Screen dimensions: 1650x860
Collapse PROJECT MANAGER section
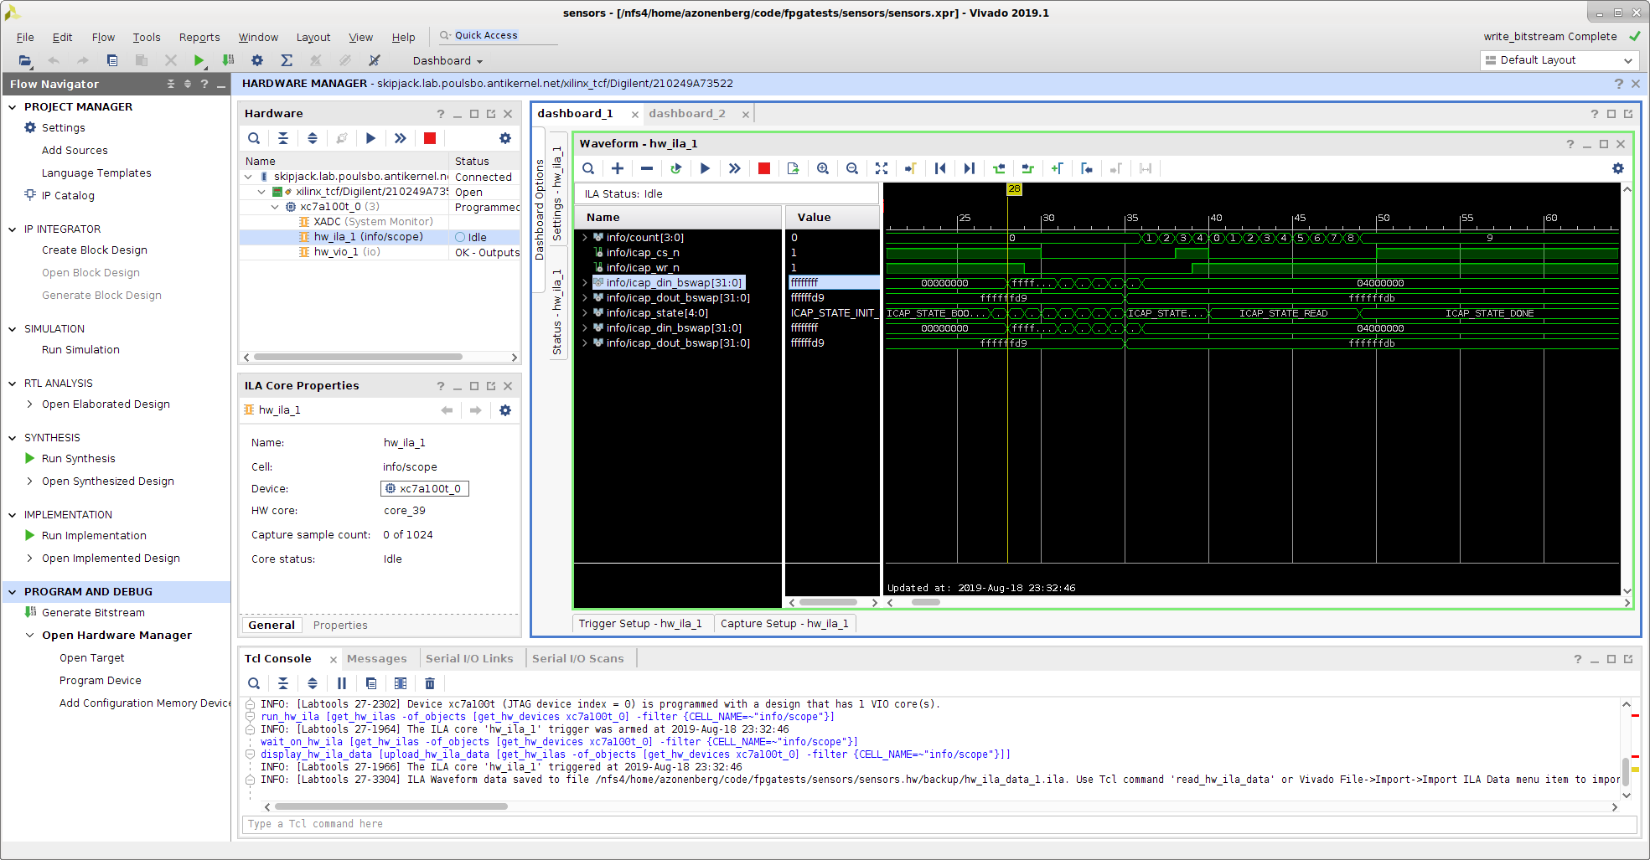click(13, 107)
